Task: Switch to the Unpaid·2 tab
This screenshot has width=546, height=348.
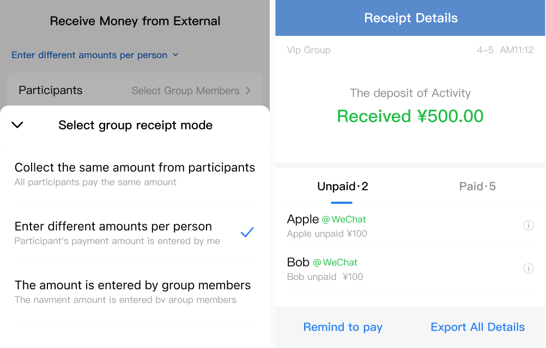Action: tap(342, 187)
